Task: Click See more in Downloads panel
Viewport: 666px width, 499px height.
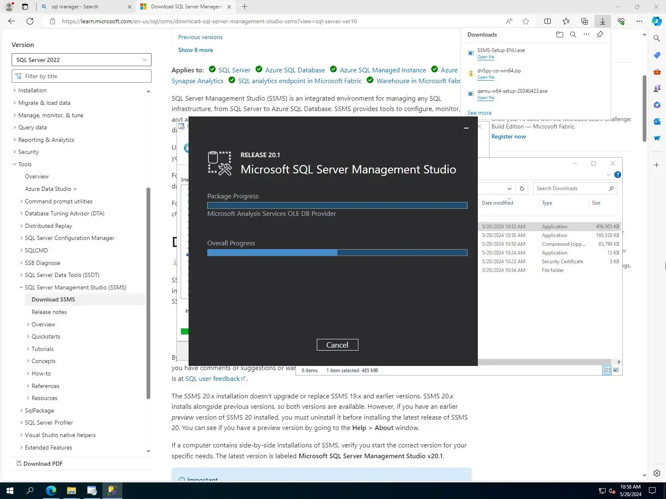Action: pyautogui.click(x=480, y=113)
